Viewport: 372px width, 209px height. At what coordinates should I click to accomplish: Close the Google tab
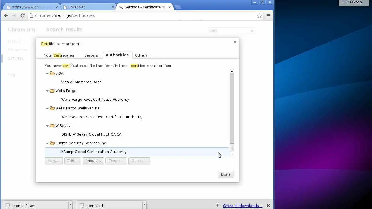pyautogui.click(x=56, y=7)
